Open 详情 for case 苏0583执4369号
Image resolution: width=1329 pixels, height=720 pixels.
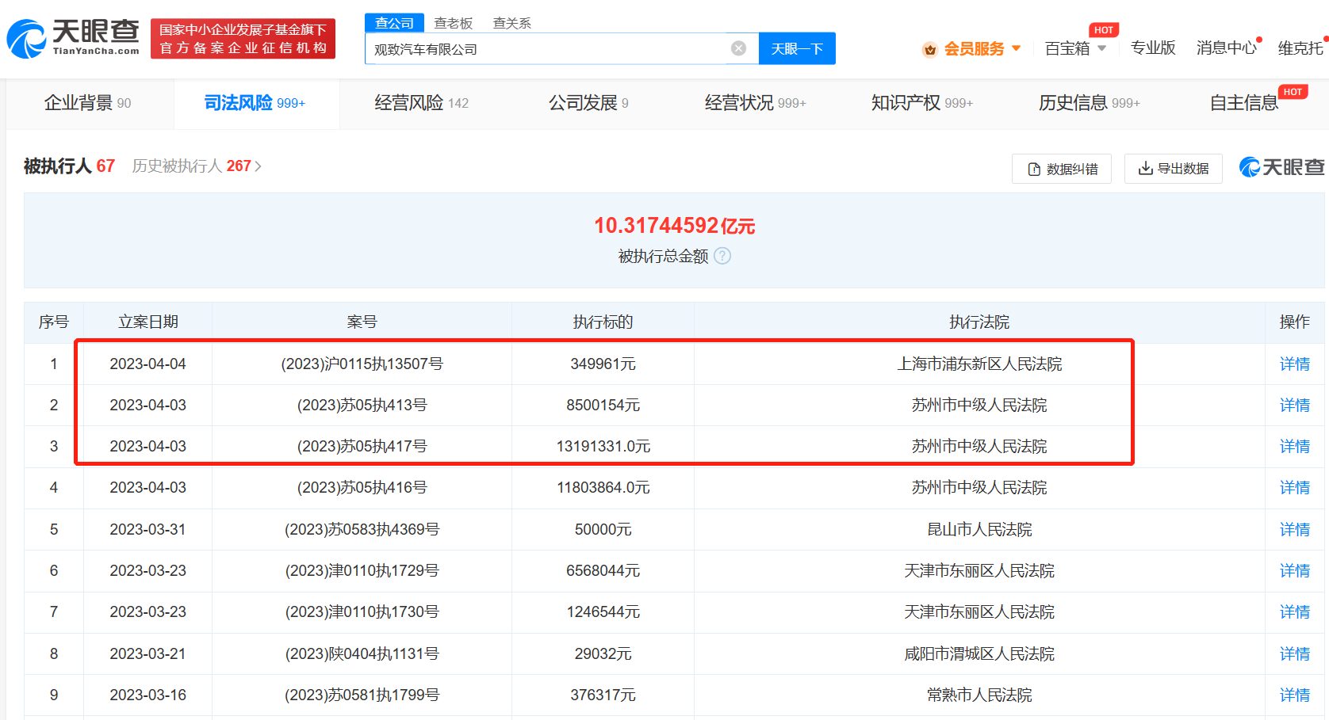(x=1294, y=529)
